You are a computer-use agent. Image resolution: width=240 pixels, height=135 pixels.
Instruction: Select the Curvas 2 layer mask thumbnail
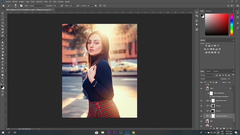[x=213, y=106]
